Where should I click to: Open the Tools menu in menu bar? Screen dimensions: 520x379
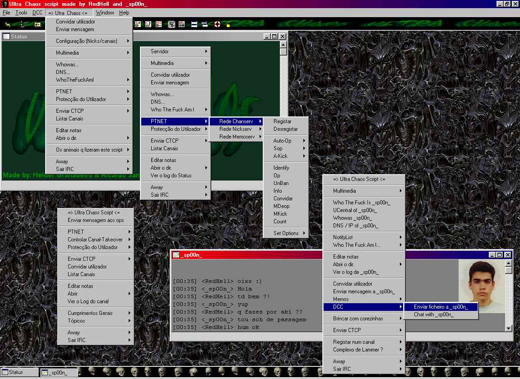tap(21, 13)
